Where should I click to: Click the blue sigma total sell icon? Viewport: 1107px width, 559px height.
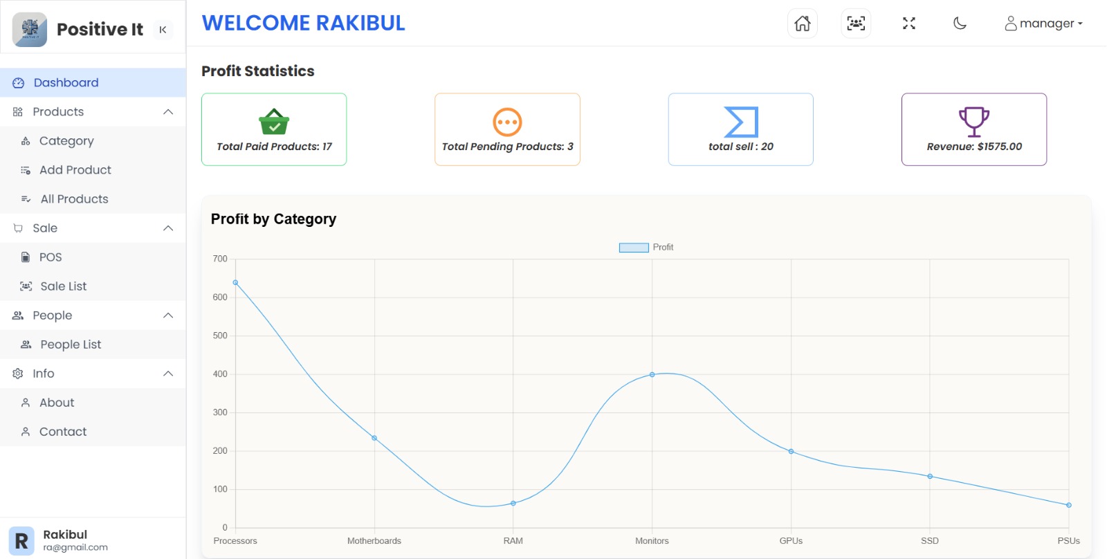pyautogui.click(x=740, y=122)
